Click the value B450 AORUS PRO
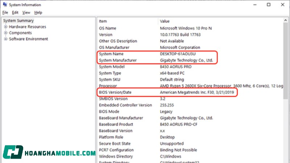Viewport: 290px width, 163px height. click(x=176, y=67)
